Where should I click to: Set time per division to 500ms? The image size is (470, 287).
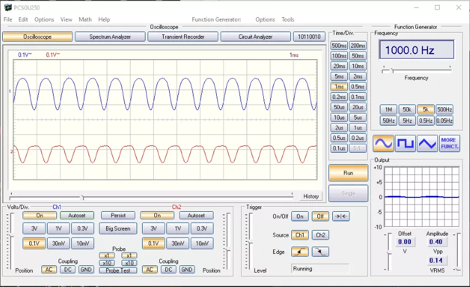tap(339, 45)
